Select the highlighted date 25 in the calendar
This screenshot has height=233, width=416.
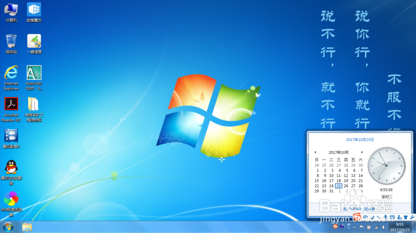pyautogui.click(x=339, y=186)
